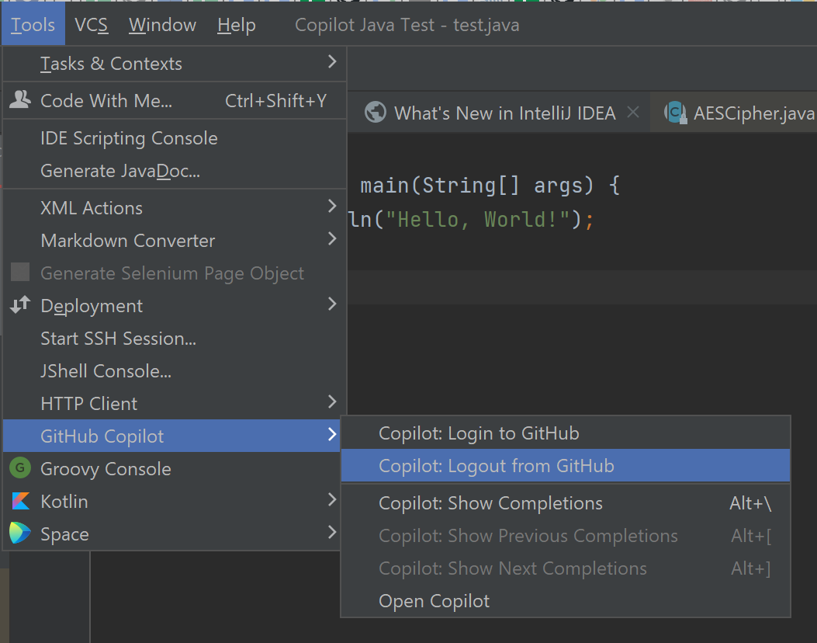This screenshot has width=817, height=643.
Task: Select GitHub Copilot menu entry
Action: (172, 436)
